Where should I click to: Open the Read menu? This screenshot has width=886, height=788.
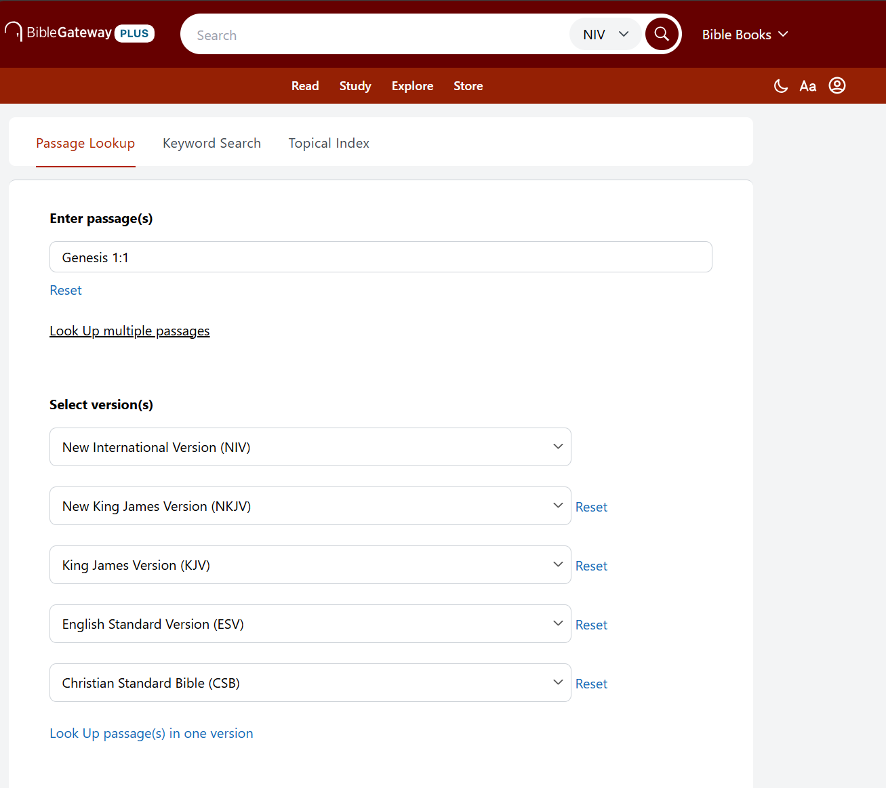tap(305, 86)
